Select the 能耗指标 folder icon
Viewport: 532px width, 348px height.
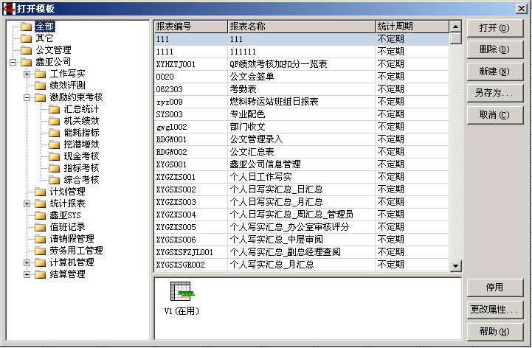[x=55, y=133]
